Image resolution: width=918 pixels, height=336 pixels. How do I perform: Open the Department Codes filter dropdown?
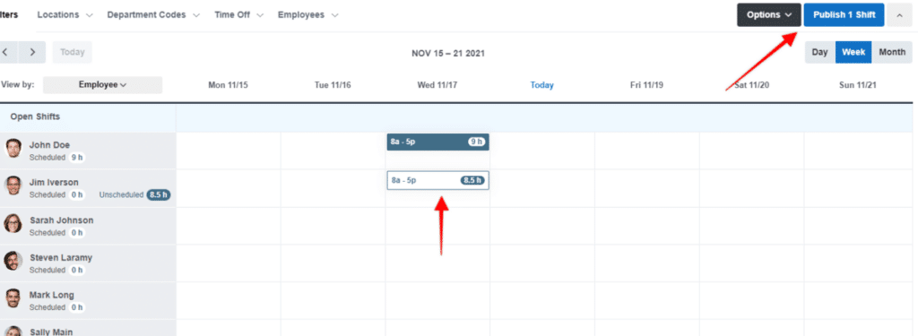point(153,15)
